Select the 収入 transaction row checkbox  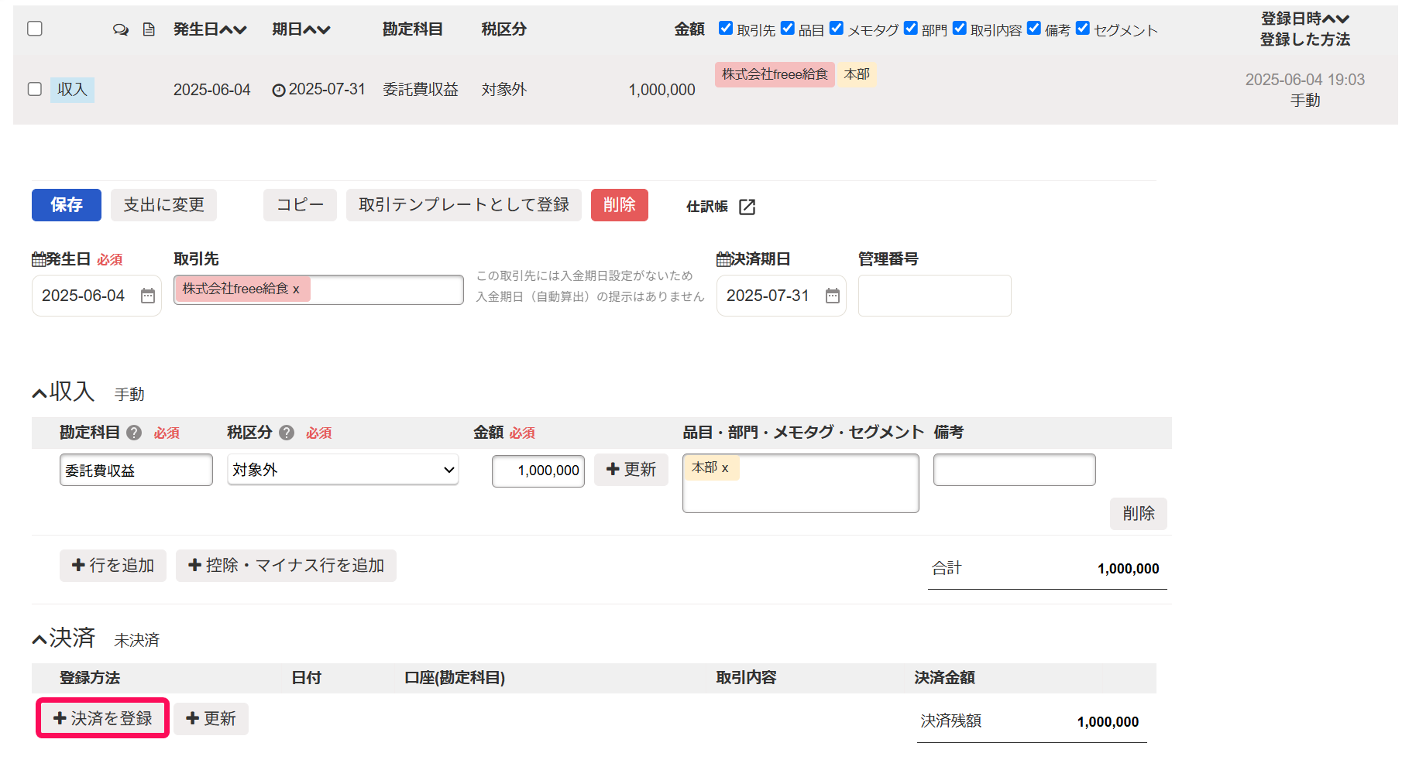point(35,89)
